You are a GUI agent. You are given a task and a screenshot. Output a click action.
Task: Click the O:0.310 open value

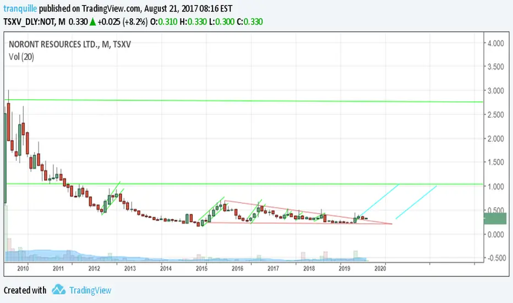tap(163, 22)
